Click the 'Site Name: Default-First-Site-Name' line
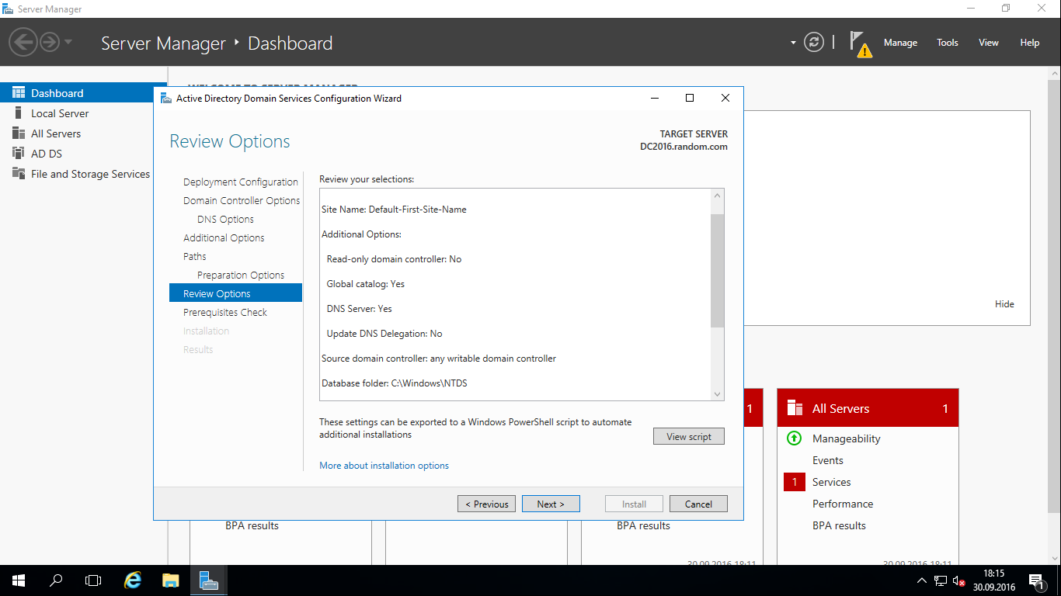This screenshot has height=596, width=1061. pyautogui.click(x=394, y=210)
